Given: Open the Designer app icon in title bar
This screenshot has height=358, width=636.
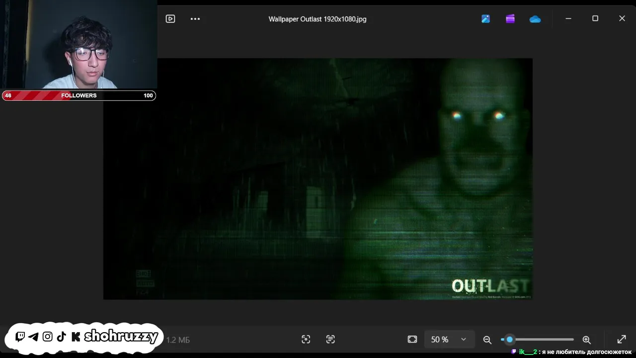Looking at the screenshot, I should 485,19.
